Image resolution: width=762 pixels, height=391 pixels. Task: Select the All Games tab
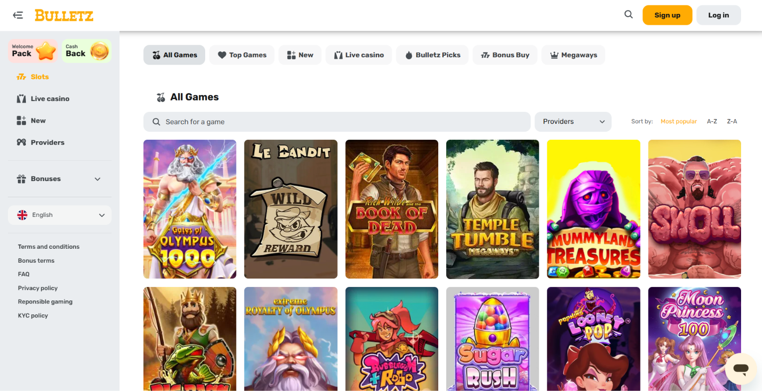tap(174, 55)
